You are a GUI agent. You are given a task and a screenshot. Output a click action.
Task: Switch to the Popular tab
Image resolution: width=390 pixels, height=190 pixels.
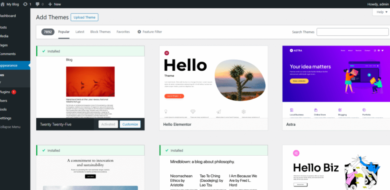tap(64, 32)
